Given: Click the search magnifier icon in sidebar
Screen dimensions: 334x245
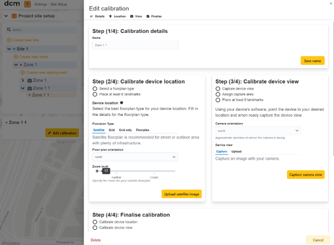Looking at the screenshot, I should (x=9, y=29).
